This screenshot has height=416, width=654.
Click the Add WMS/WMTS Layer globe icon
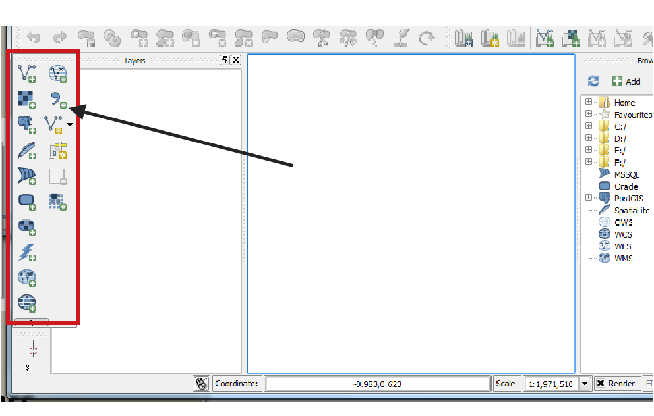click(x=27, y=278)
